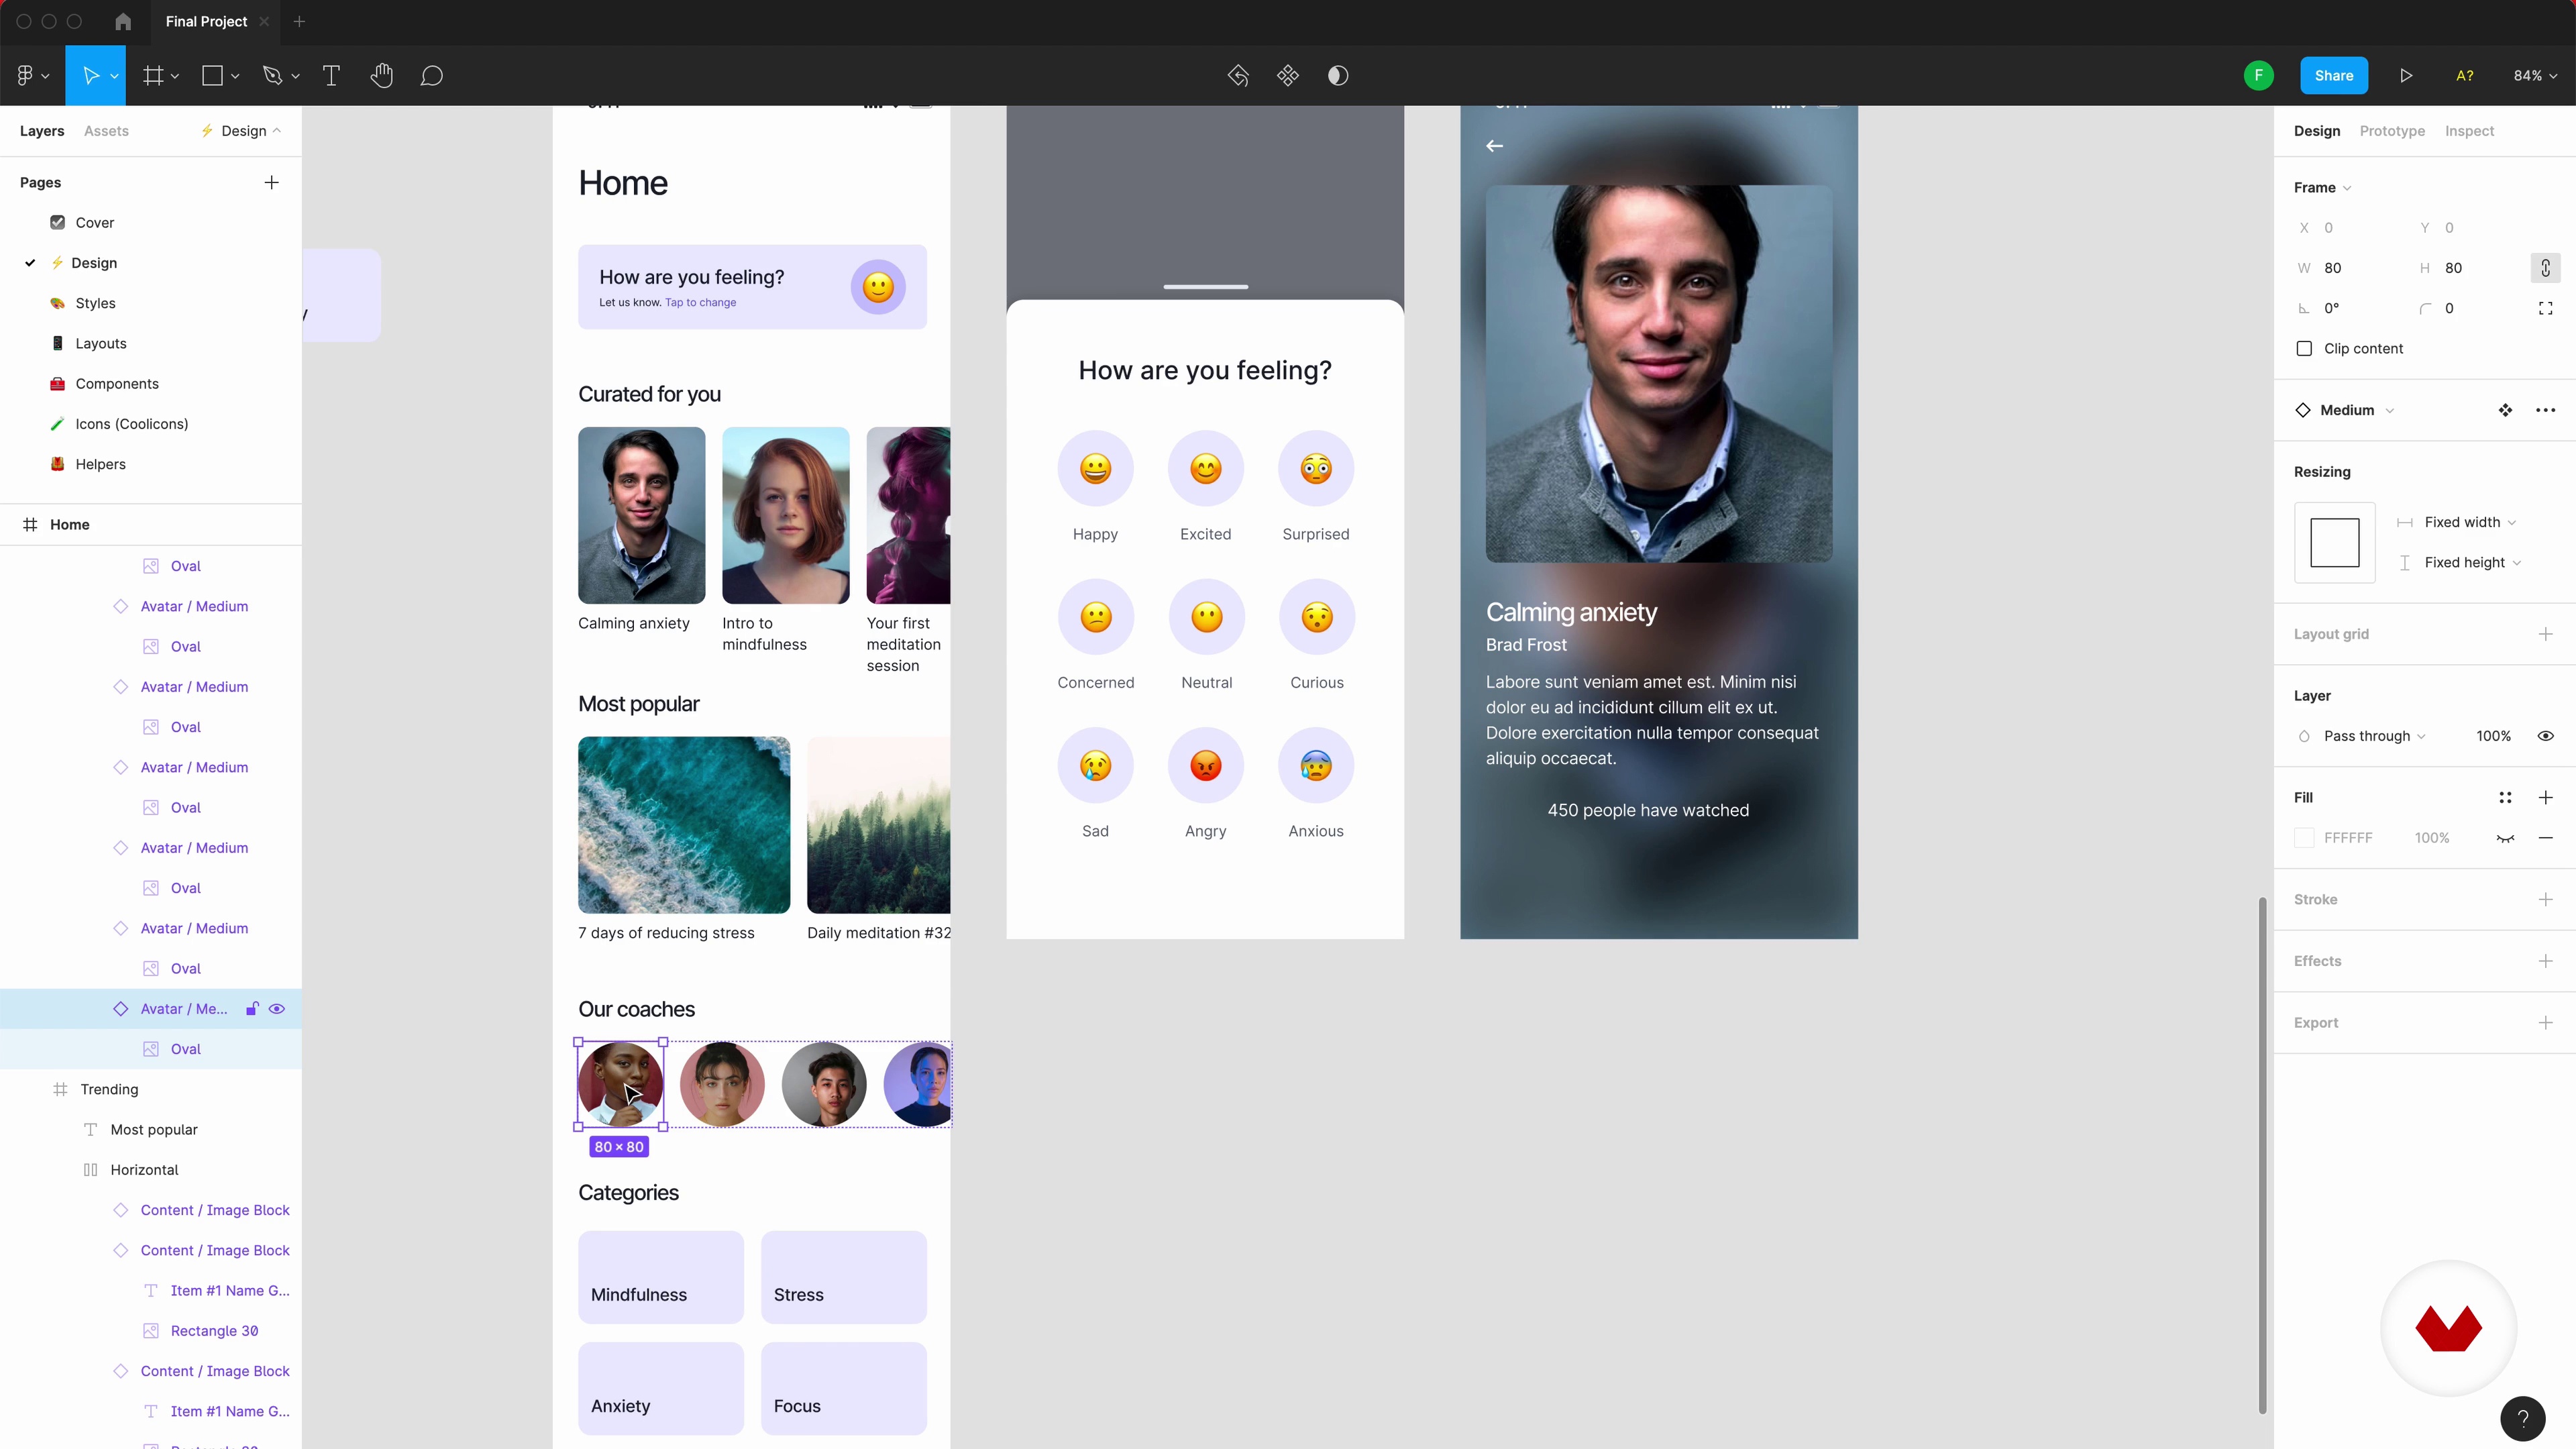Switch to the Assets tab
This screenshot has height=1449, width=2576.
(x=106, y=131)
